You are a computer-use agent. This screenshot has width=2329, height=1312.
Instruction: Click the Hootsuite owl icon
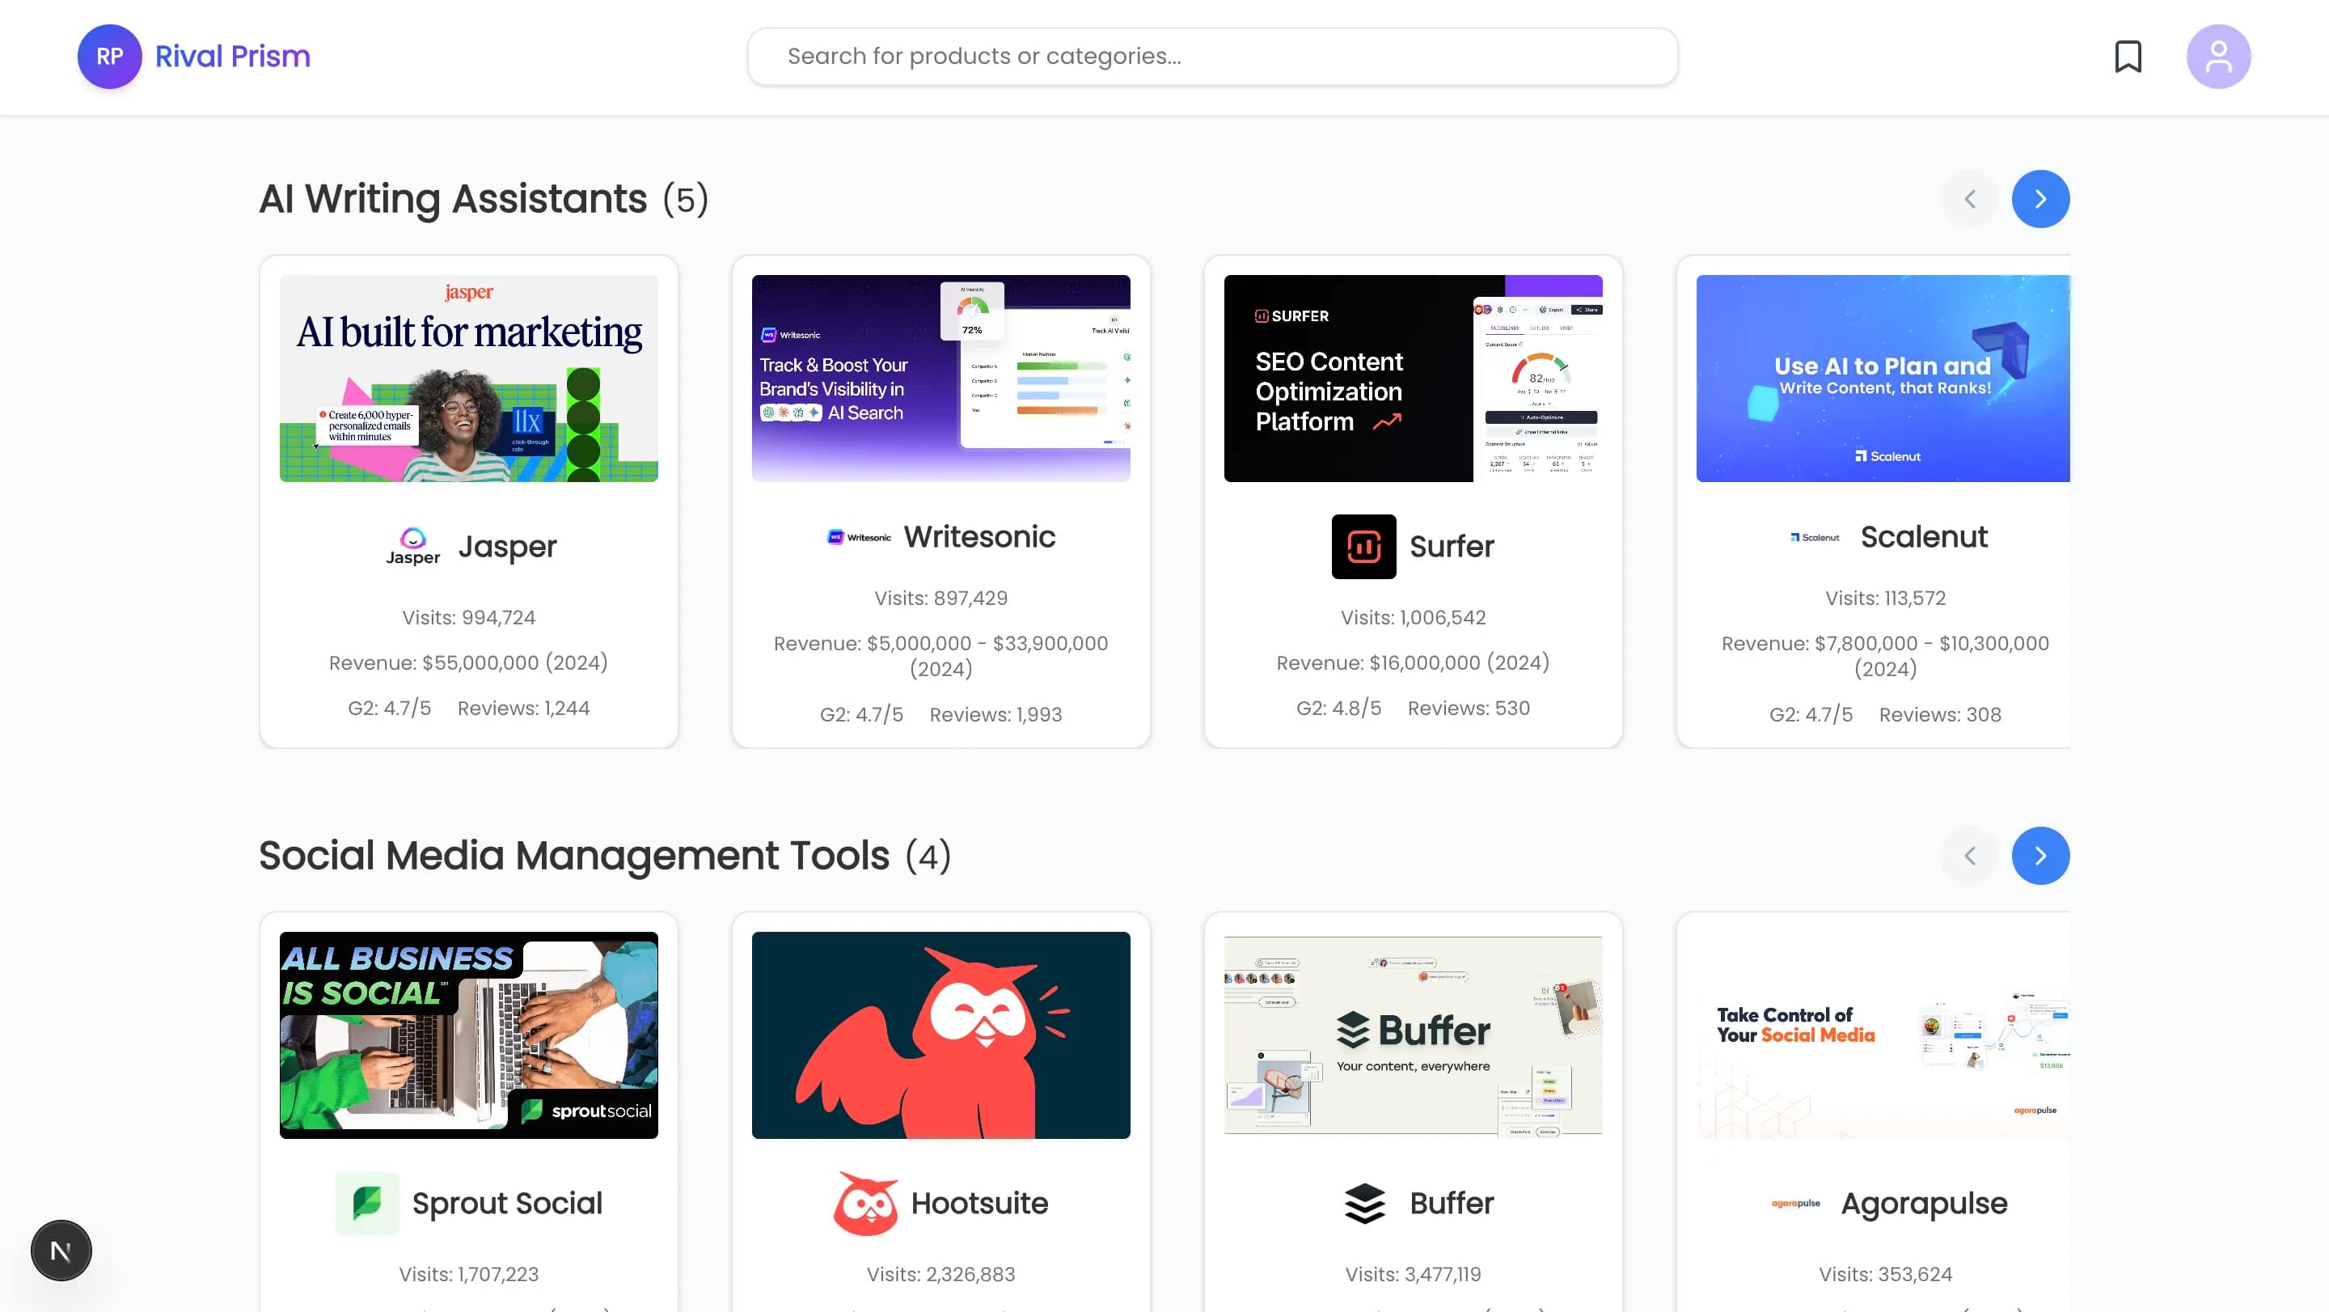[865, 1203]
